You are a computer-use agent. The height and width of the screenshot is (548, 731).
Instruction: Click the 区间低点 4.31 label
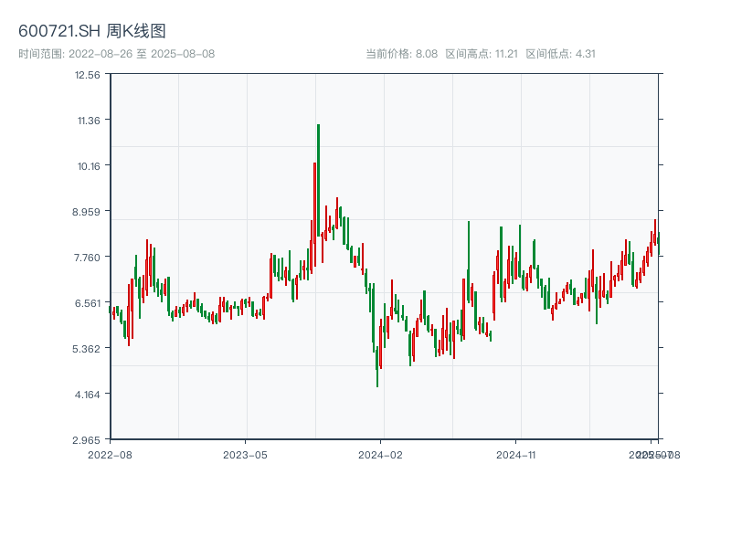(x=560, y=54)
